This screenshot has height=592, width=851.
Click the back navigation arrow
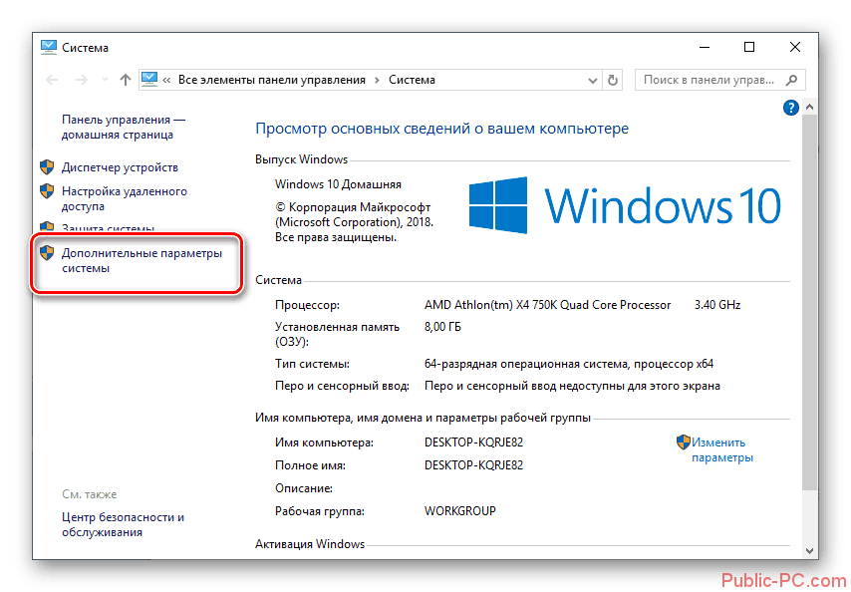coord(52,80)
